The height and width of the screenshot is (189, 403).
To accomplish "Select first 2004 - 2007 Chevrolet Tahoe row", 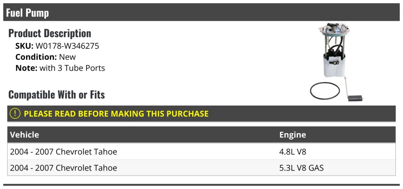I will [201, 152].
